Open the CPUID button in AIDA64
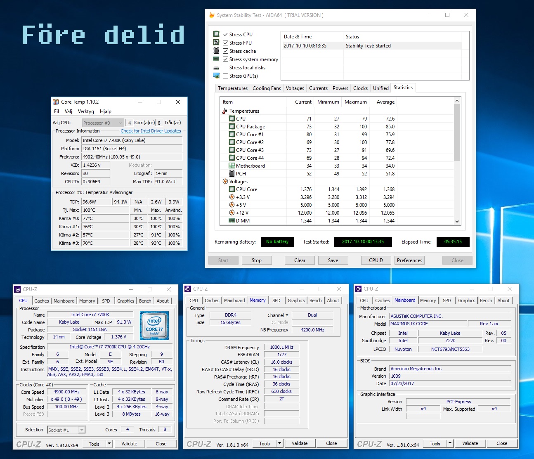534x459 pixels. [376, 260]
